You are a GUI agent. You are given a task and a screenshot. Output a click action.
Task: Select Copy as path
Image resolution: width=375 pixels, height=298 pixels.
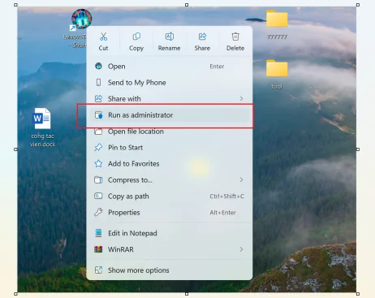[170, 197]
